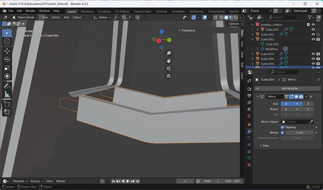This screenshot has width=323, height=190.
Task: Open the Physics properties tab
Action: click(249, 145)
